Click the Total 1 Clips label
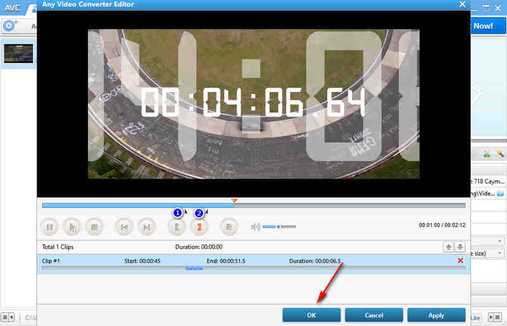The width and height of the screenshot is (507, 326). pyautogui.click(x=58, y=247)
